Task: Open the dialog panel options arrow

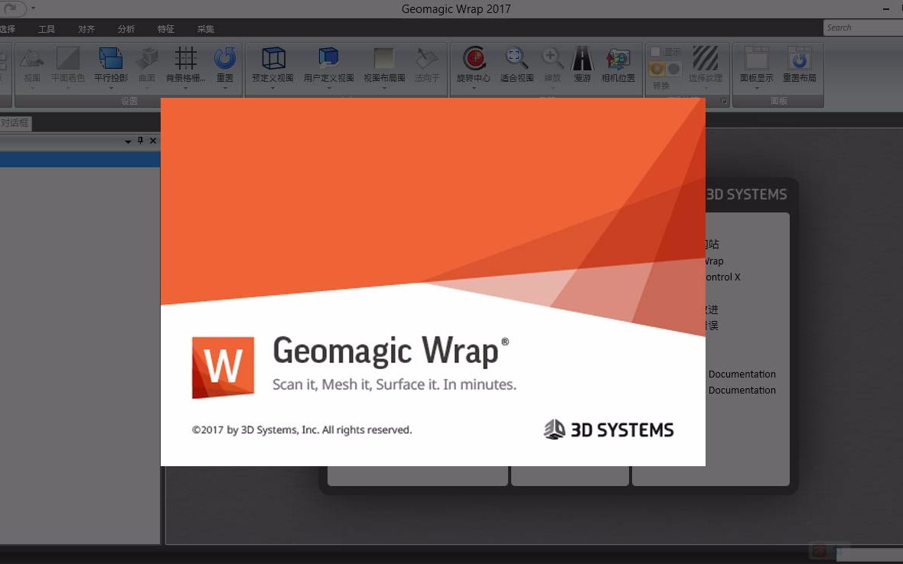Action: tap(128, 141)
